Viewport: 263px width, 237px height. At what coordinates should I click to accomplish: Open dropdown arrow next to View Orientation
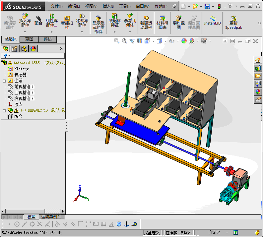[153, 41]
